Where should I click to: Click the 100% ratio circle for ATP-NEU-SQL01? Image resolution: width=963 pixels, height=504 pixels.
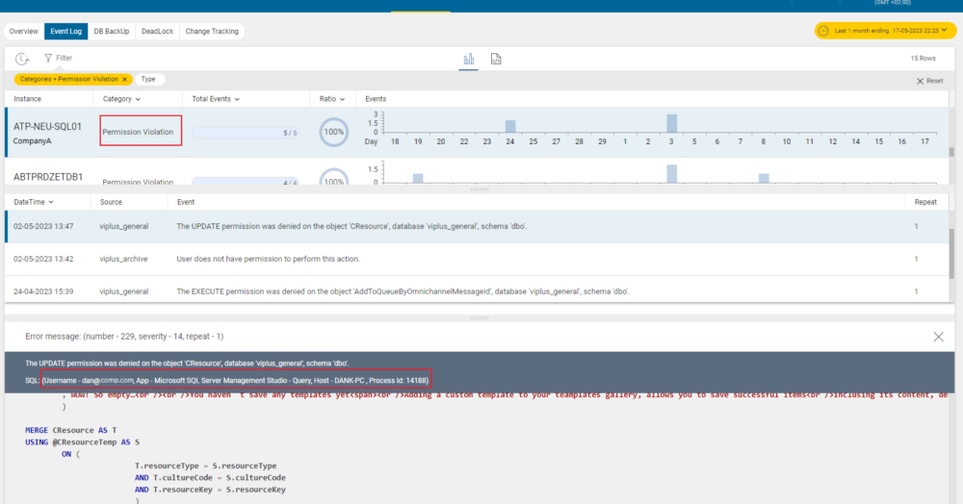pyautogui.click(x=333, y=132)
